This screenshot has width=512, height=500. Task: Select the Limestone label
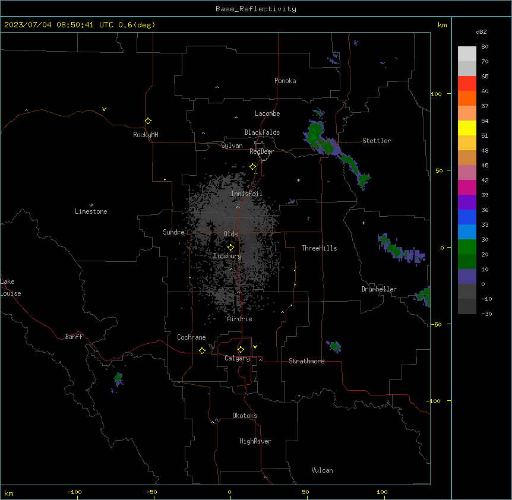pos(91,211)
